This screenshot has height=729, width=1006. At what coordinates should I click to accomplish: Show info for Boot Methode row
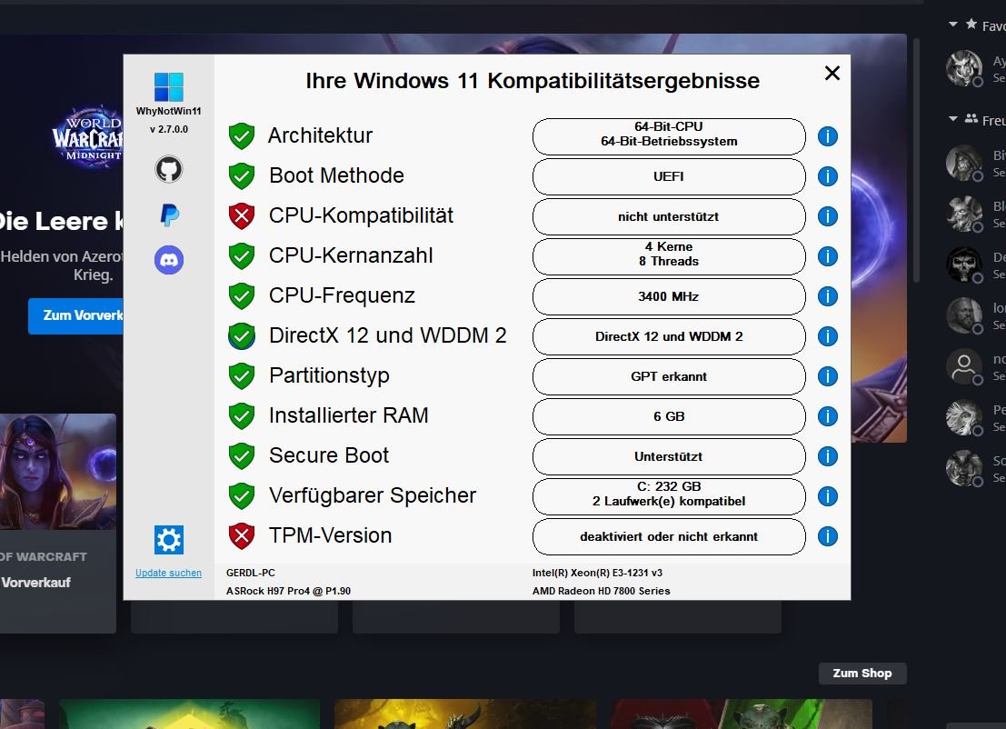coord(828,175)
